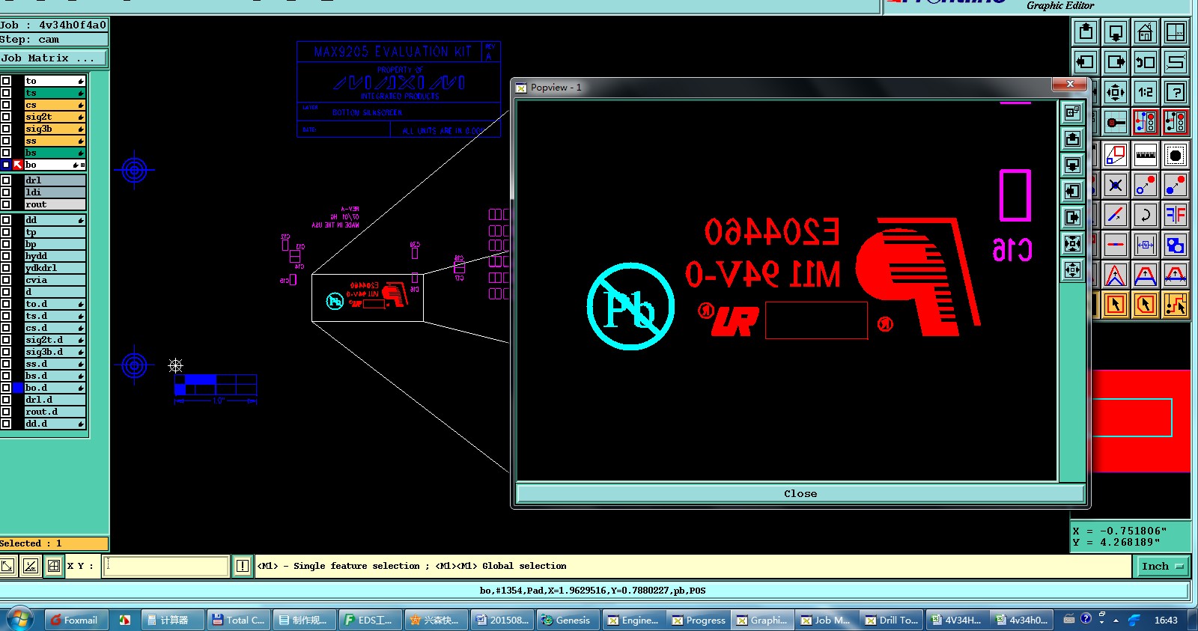Select the mirror F tool
The height and width of the screenshot is (631, 1198).
pyautogui.click(x=1176, y=215)
